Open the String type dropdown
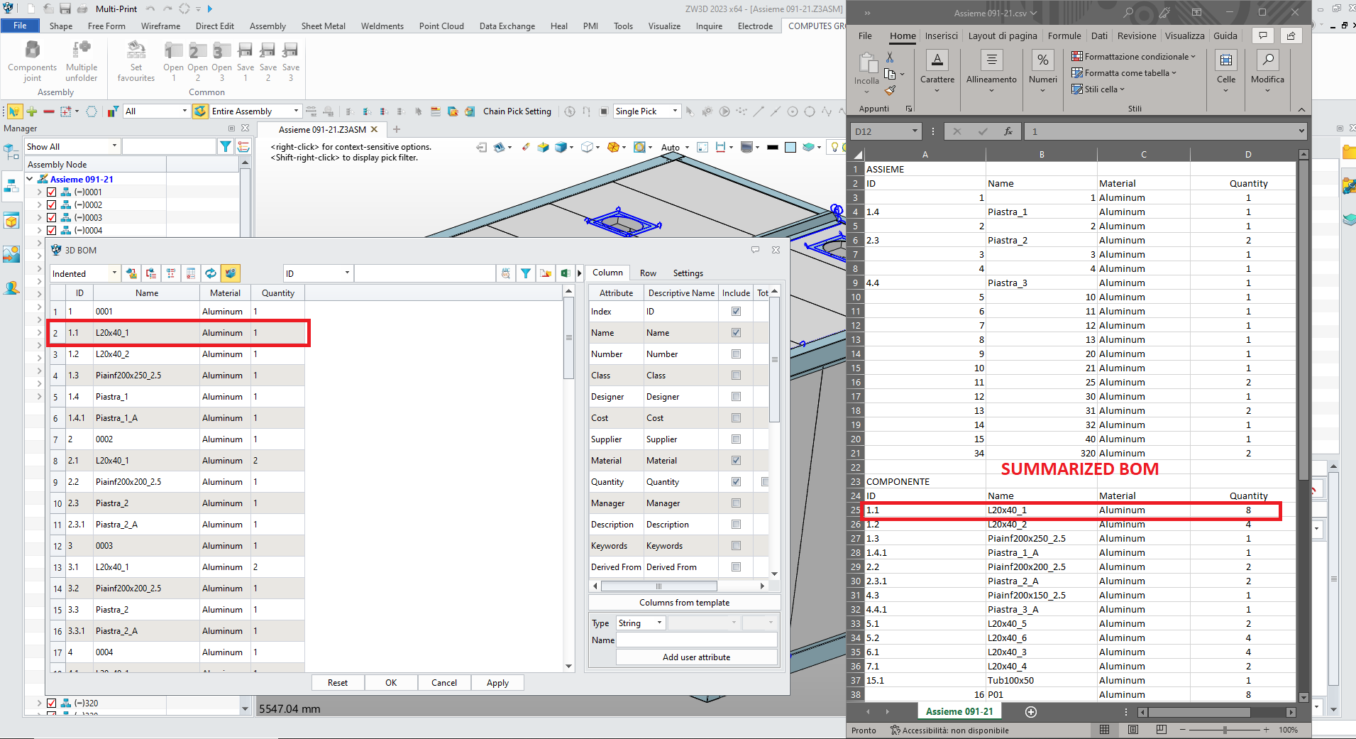Viewport: 1356px width, 739px height. point(640,623)
